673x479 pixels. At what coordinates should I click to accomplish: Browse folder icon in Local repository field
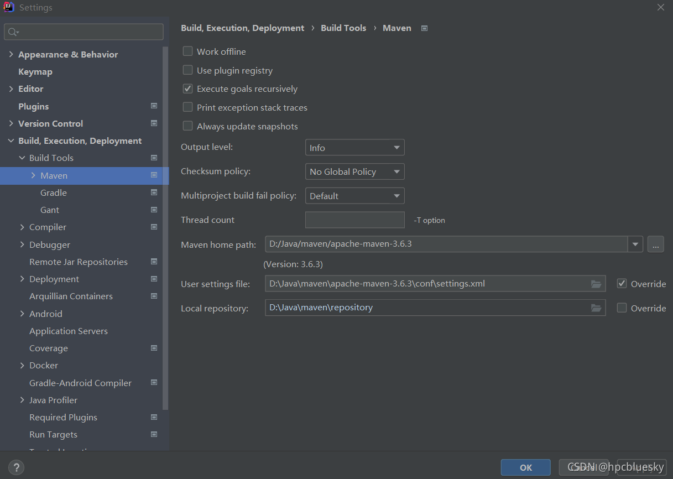596,308
